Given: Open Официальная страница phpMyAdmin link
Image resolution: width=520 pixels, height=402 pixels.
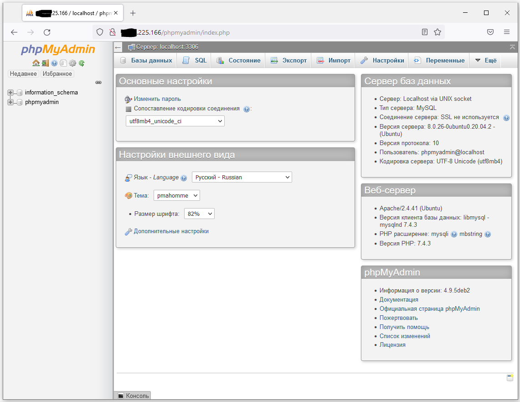Looking at the screenshot, I should click(429, 309).
